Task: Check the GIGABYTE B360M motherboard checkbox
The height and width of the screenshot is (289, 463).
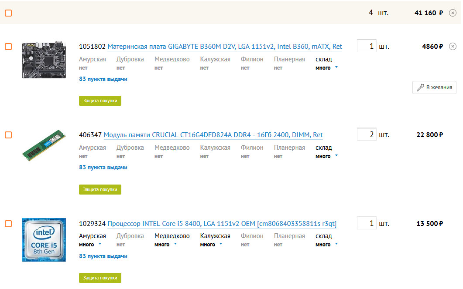Action: click(x=8, y=47)
